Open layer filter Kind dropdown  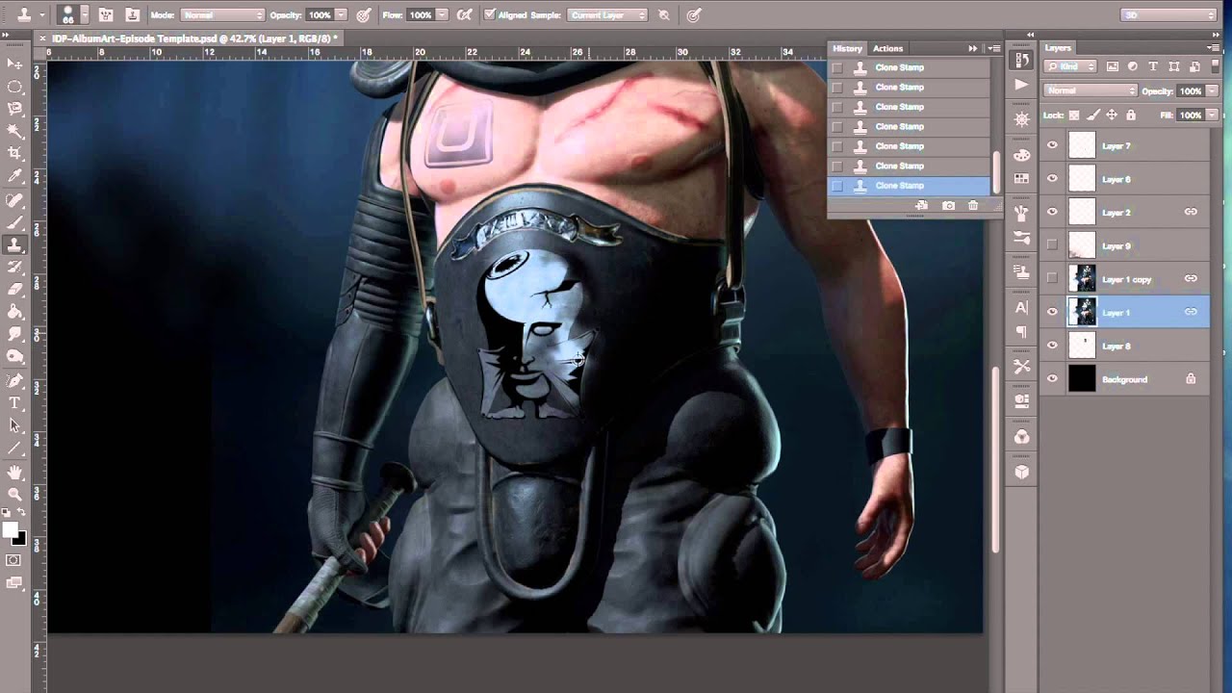pyautogui.click(x=1072, y=66)
